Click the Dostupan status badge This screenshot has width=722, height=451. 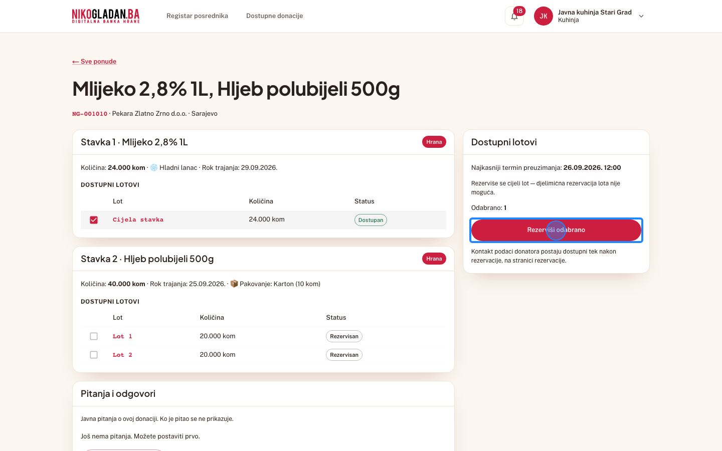pos(371,220)
